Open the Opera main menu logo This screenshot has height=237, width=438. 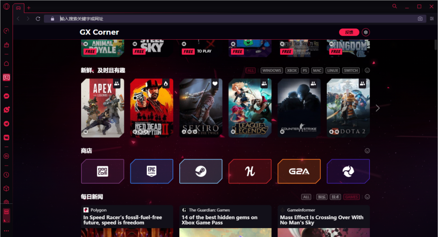pos(6,6)
